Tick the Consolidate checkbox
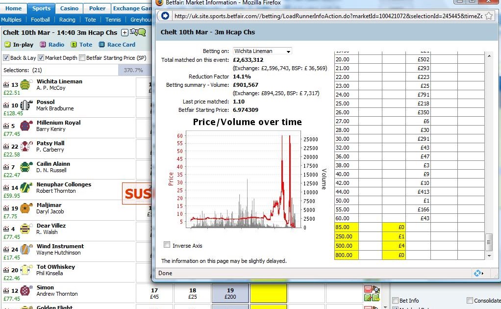Viewport: 501px width, 309px height. click(x=470, y=300)
